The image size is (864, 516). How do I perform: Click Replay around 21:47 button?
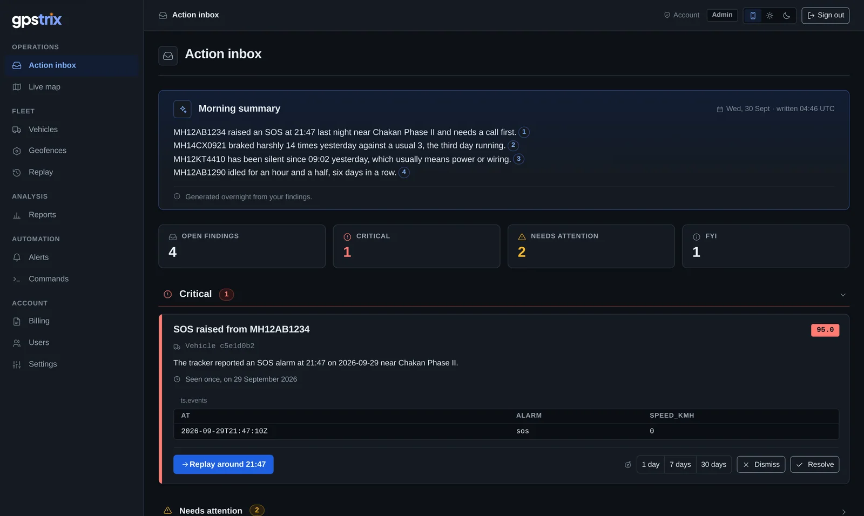tap(224, 465)
